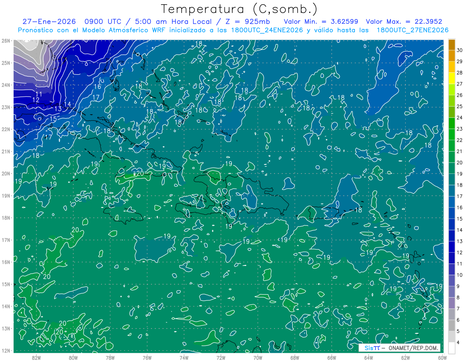Click color scale label 21
The height and width of the screenshot is (363, 470).
tap(460, 151)
